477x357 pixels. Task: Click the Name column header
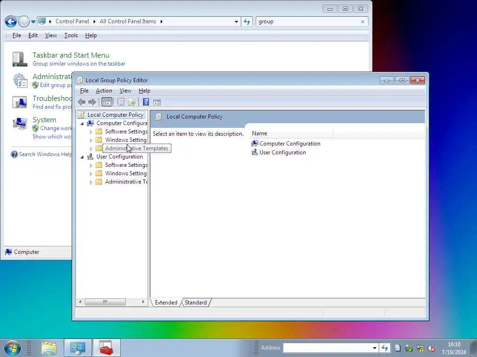click(292, 133)
